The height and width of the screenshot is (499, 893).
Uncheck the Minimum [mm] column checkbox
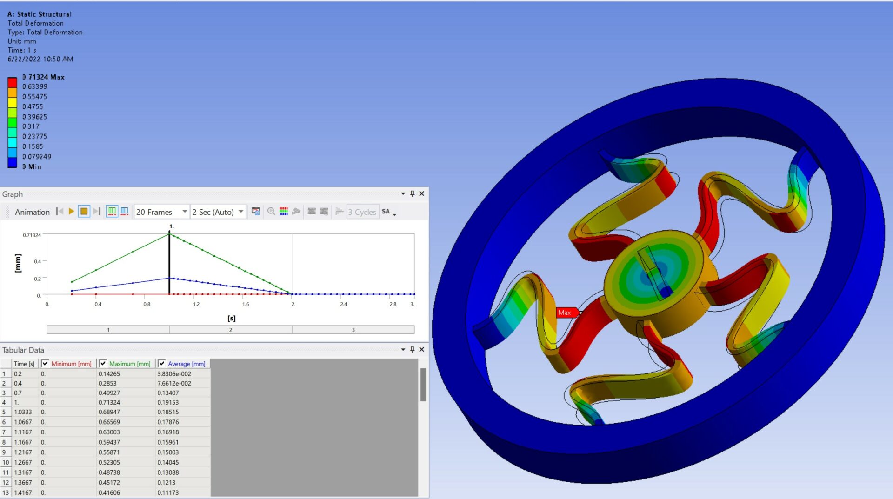pos(44,363)
